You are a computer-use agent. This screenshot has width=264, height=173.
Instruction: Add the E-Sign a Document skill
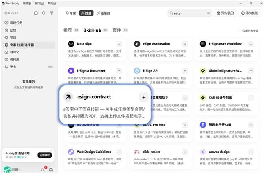point(119,71)
